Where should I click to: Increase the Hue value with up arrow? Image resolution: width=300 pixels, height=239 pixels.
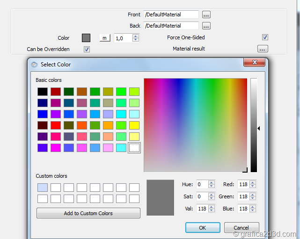click(x=212, y=182)
